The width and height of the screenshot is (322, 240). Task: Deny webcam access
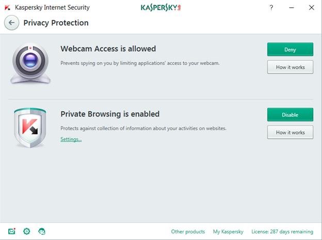290,50
